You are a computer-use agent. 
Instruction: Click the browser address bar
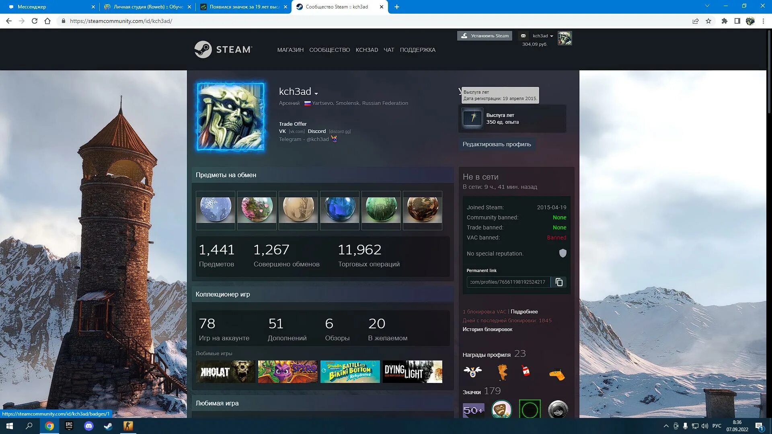coord(374,21)
